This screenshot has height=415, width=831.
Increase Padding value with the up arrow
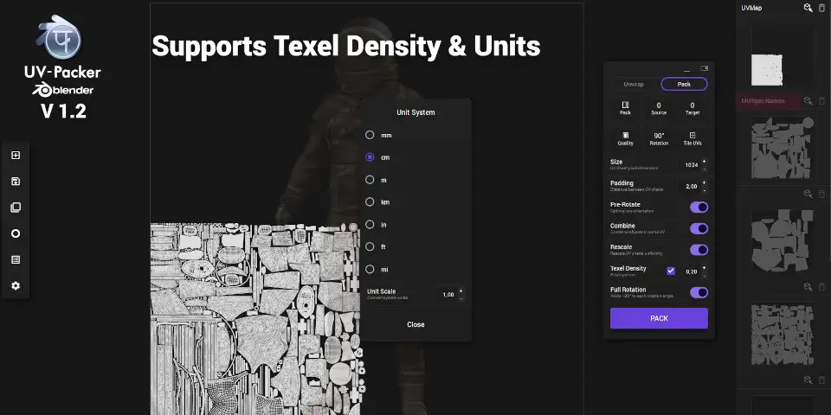(704, 182)
